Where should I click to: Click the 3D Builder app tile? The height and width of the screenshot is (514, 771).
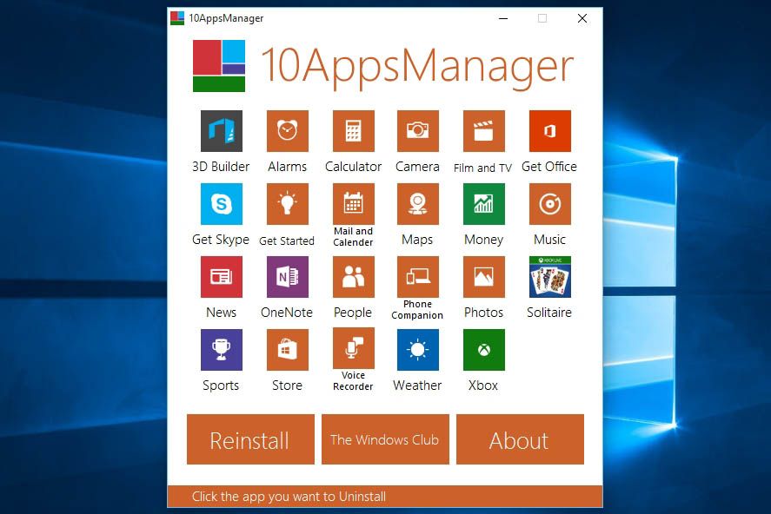(x=222, y=130)
